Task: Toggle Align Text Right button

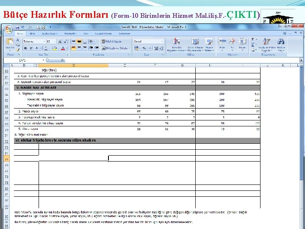Action: (x=85, y=48)
